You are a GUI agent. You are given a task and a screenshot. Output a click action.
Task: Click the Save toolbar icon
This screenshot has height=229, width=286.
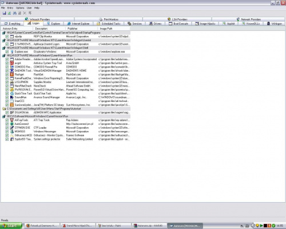click(x=4, y=13)
